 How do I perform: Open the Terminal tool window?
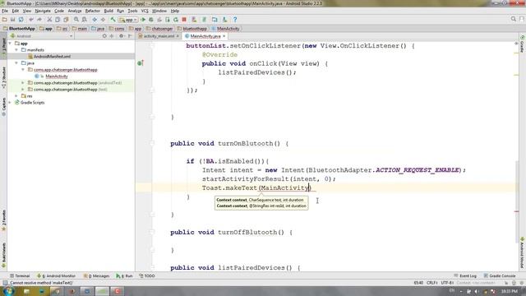tap(20, 275)
